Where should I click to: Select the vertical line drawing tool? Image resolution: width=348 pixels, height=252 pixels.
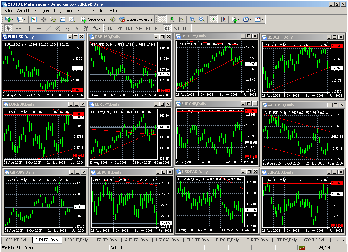(x=29, y=28)
